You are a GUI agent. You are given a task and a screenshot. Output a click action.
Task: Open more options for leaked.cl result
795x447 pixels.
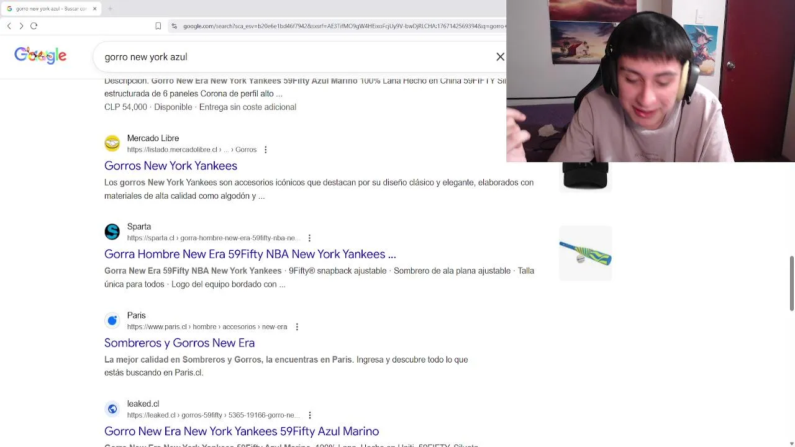[x=309, y=415]
